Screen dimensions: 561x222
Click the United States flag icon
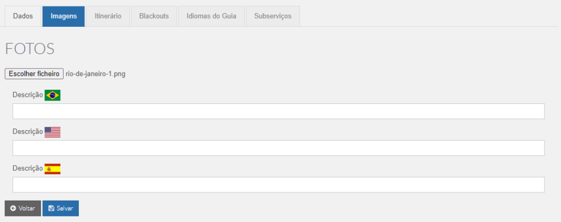53,132
